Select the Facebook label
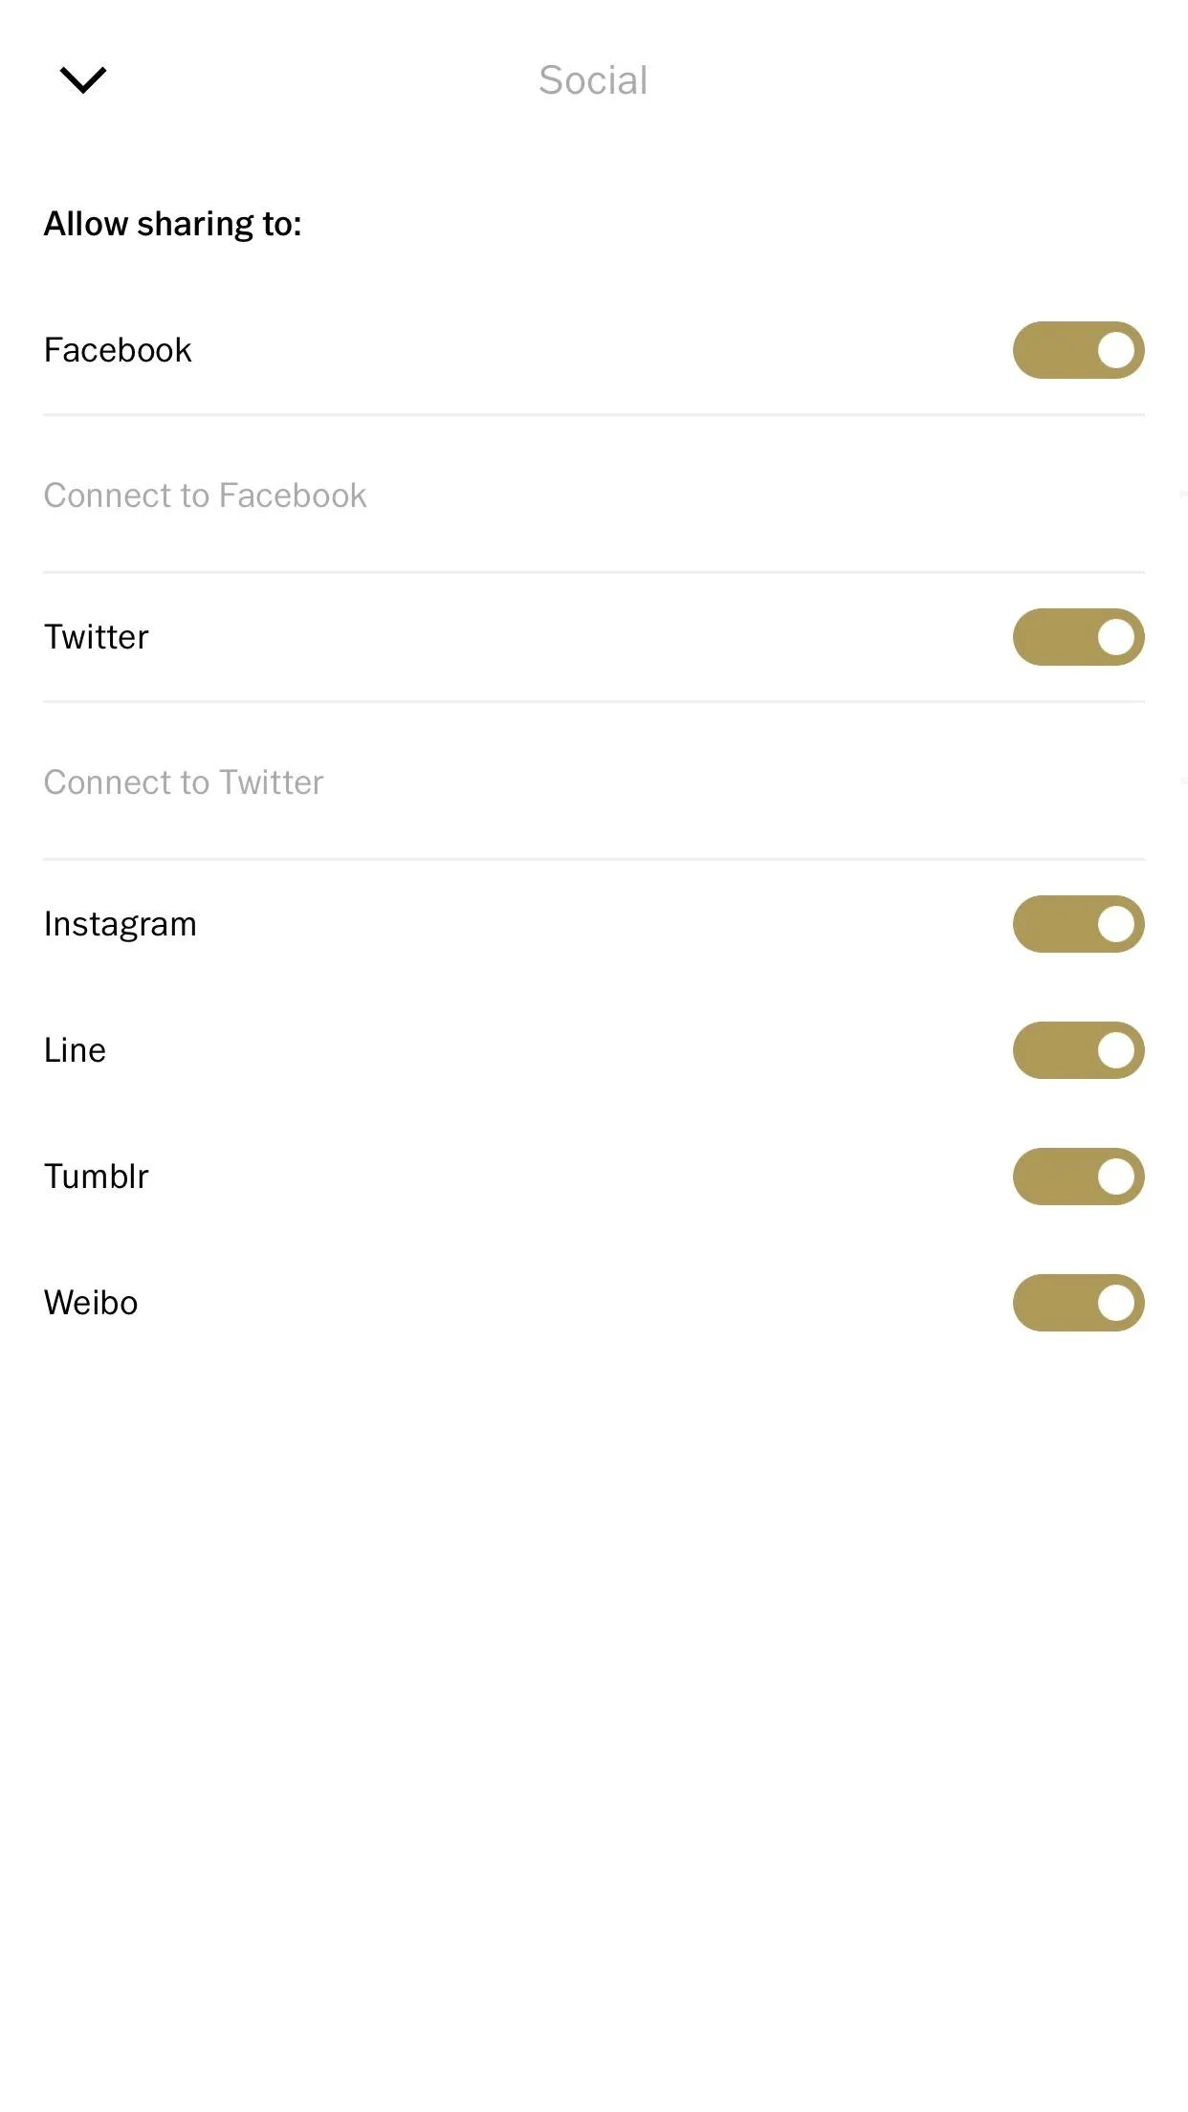This screenshot has height=2112, width=1188. click(x=118, y=350)
